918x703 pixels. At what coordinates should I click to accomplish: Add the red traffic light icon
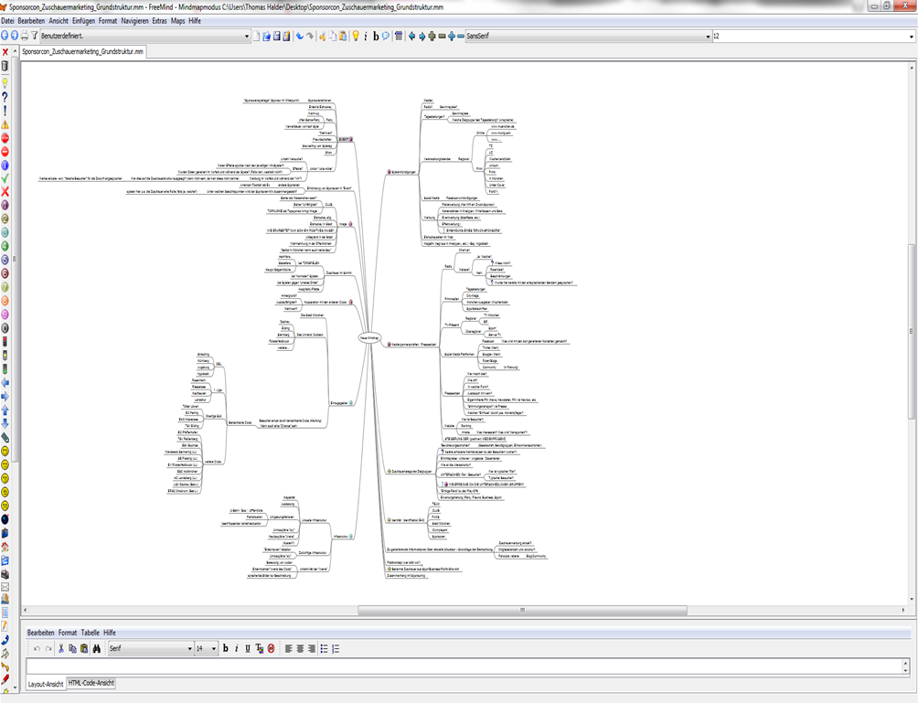5,342
